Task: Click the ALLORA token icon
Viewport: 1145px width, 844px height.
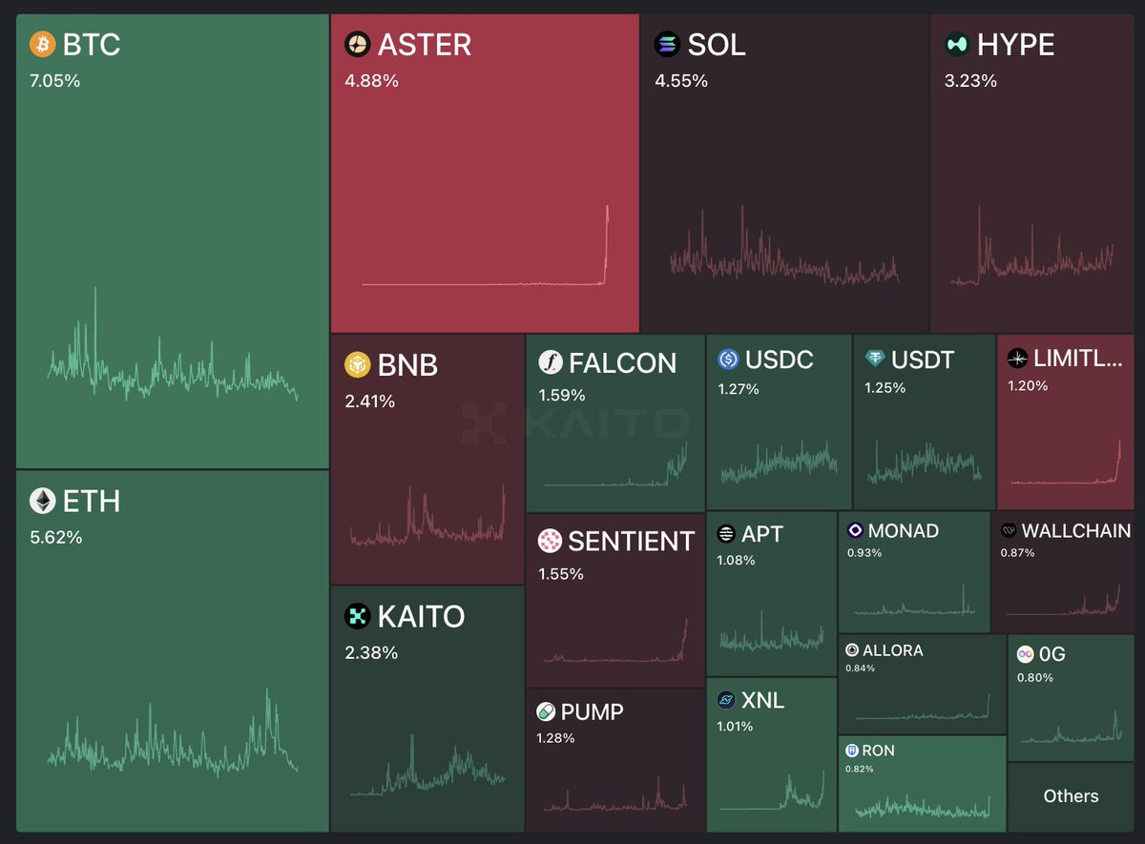Action: [x=852, y=650]
